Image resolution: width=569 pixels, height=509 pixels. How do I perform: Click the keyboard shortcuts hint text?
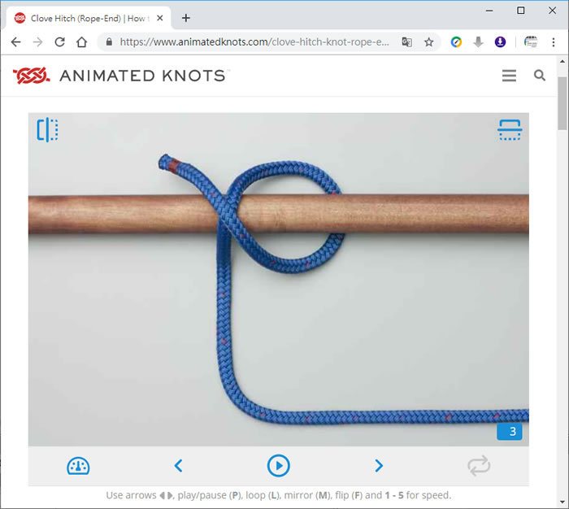[x=278, y=495]
